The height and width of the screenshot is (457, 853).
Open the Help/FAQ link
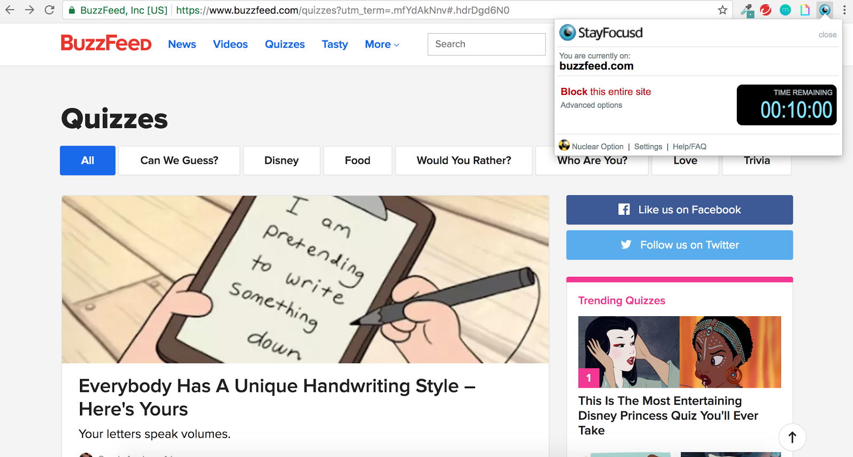point(689,147)
